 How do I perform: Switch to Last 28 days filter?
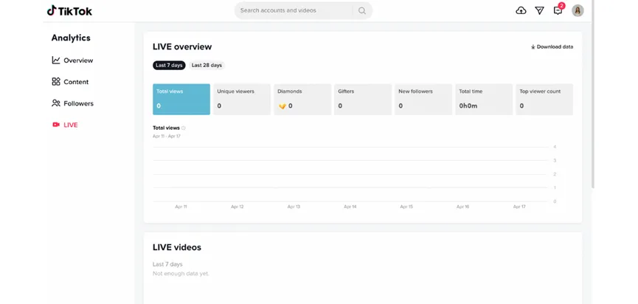click(x=207, y=65)
